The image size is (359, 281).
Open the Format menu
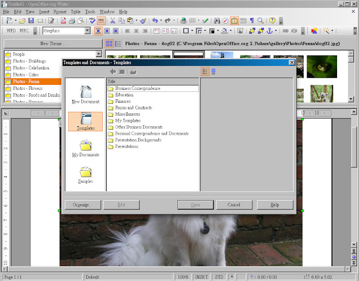click(60, 11)
